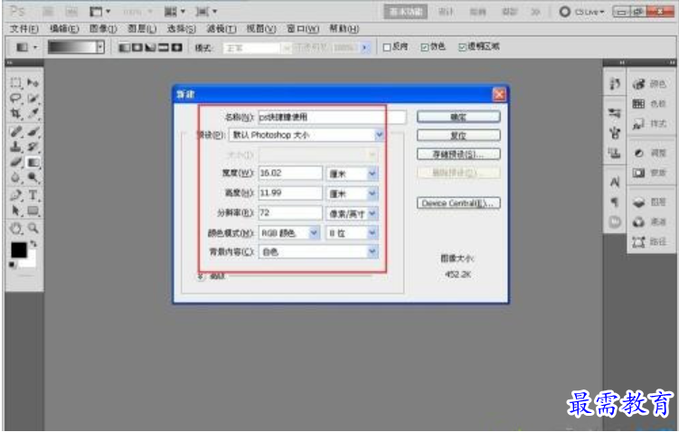Open the Channels (通道) panel

[649, 222]
